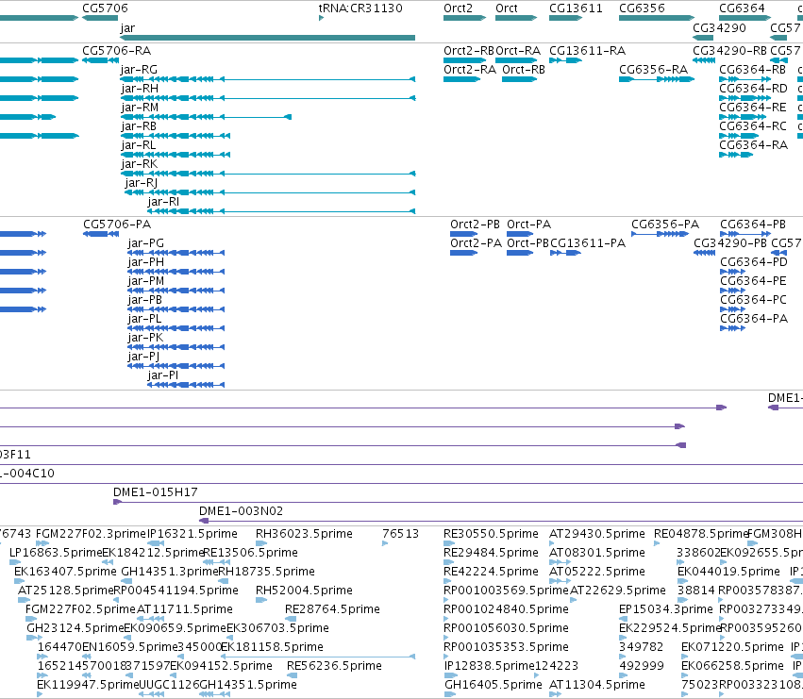Select the CG5706 gene label
Screen dimensions: 803x699
105,8
